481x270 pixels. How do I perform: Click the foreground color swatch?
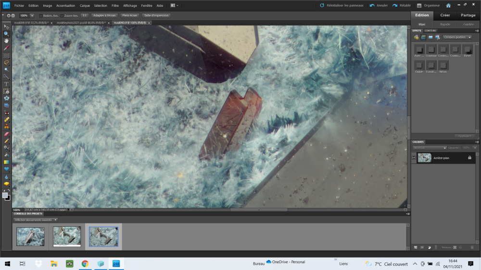coord(5,195)
